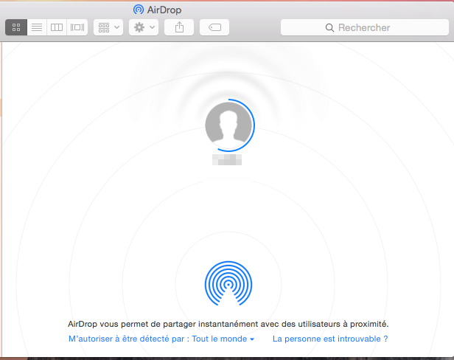Click the AirDrop title bar icon
Image resolution: width=454 pixels, height=360 pixels.
click(x=139, y=10)
